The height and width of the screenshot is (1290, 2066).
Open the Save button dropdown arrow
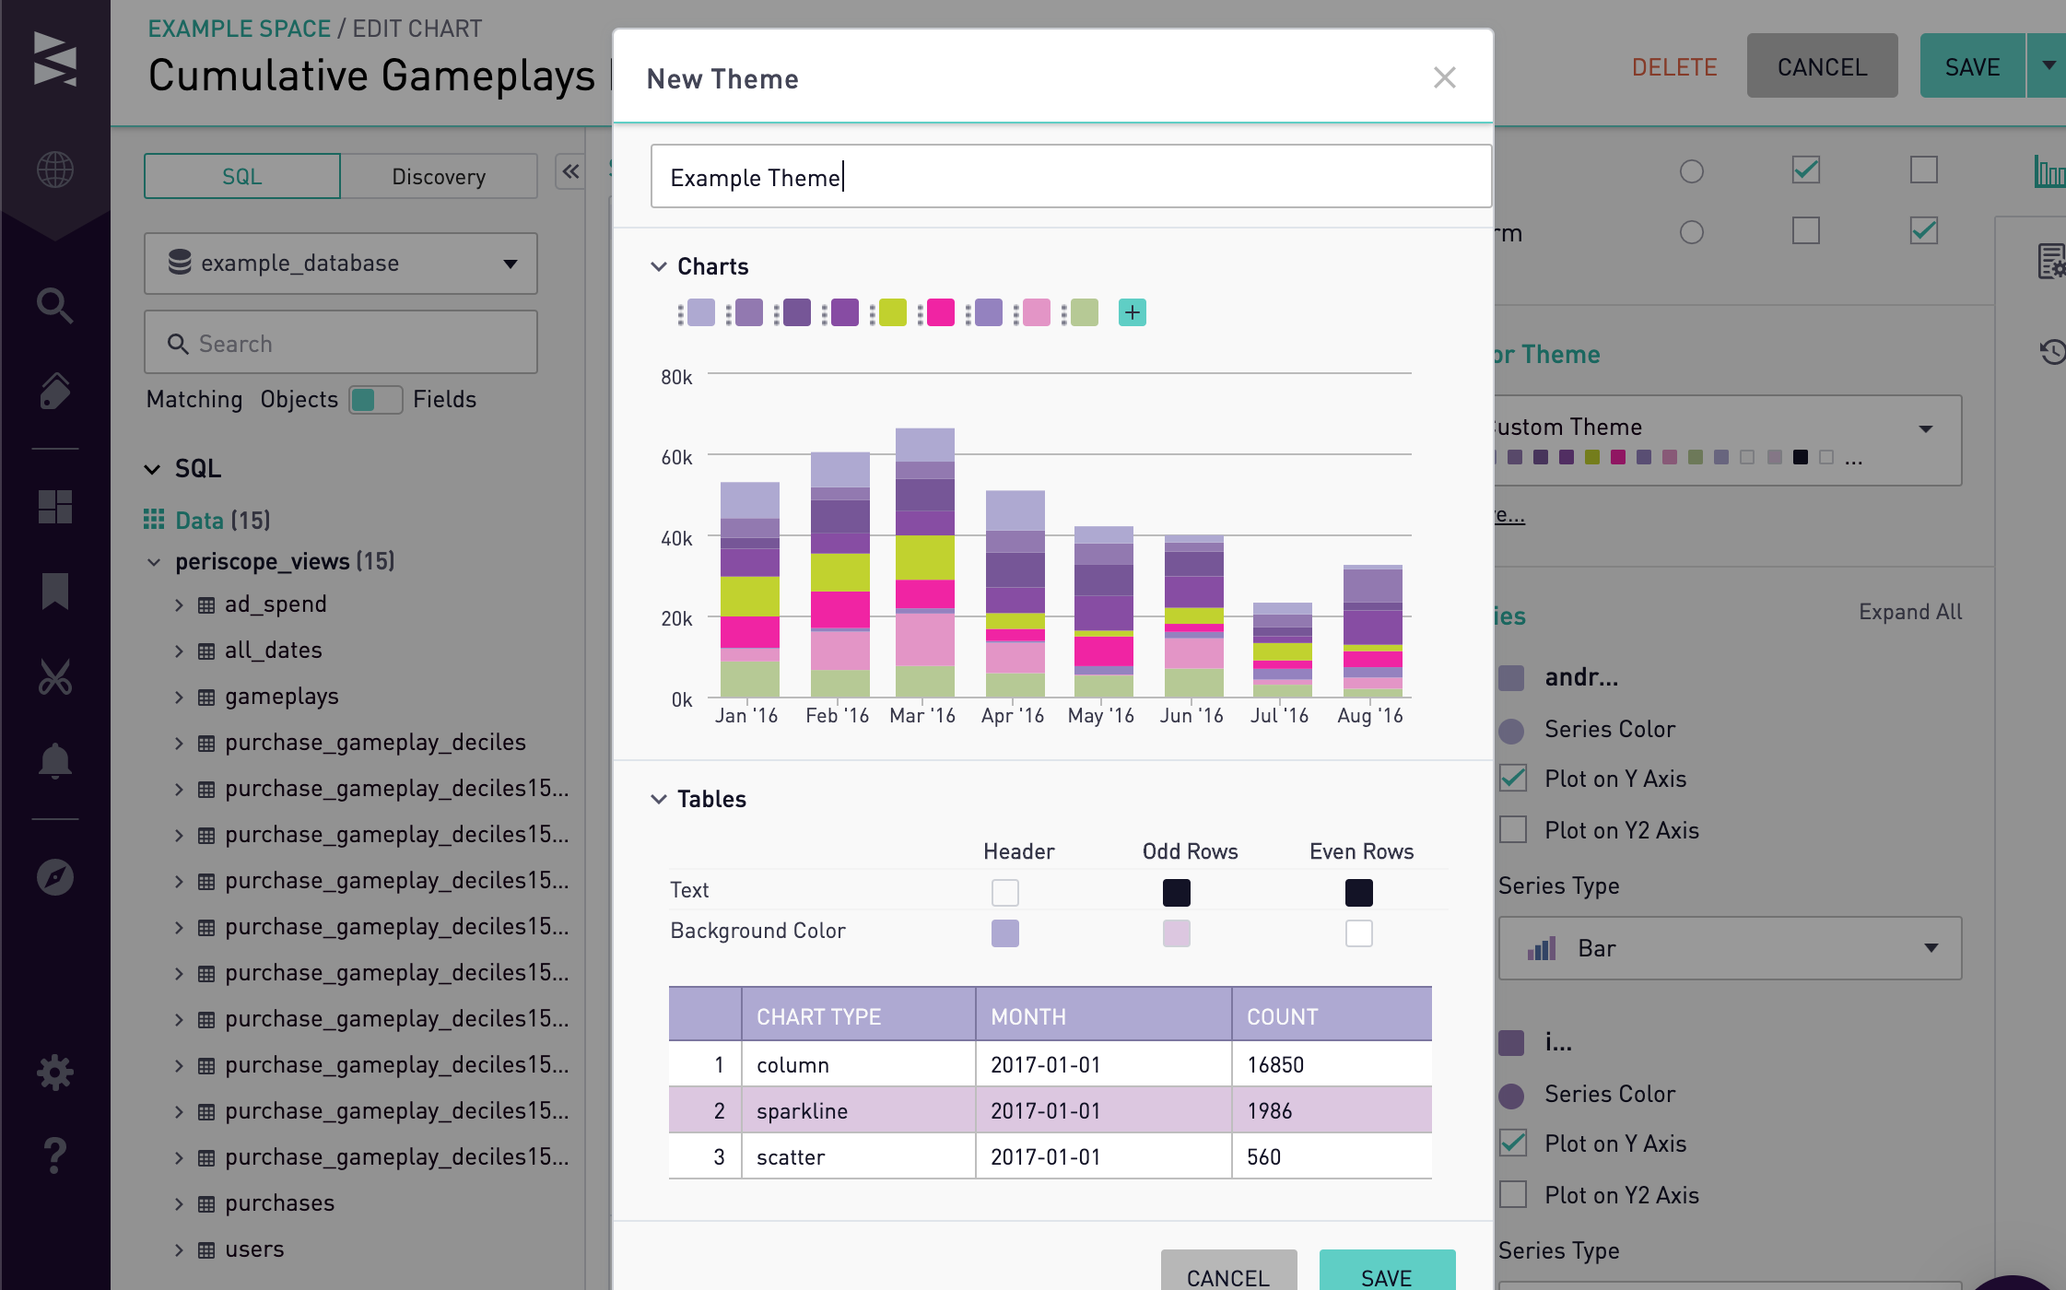tap(2048, 65)
